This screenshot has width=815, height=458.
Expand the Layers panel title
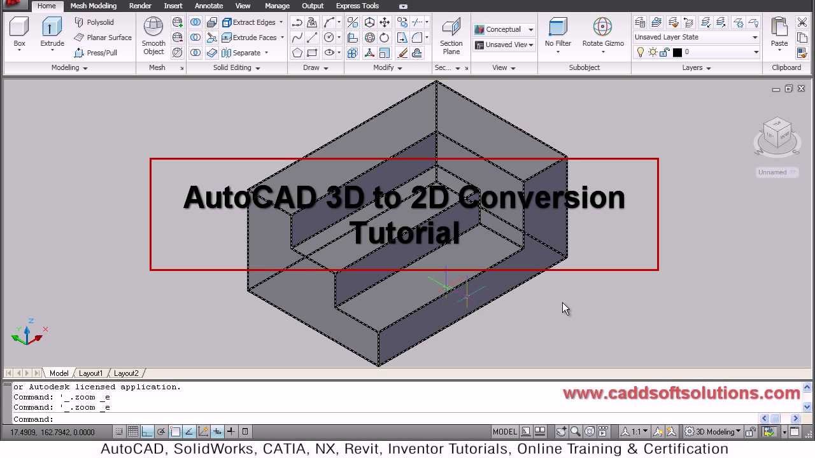(697, 67)
